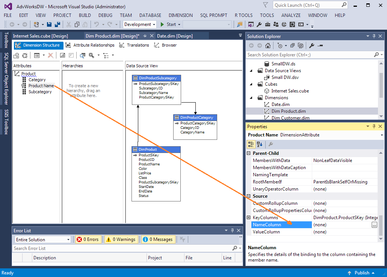Expand the KeyColumns property node

click(248, 218)
